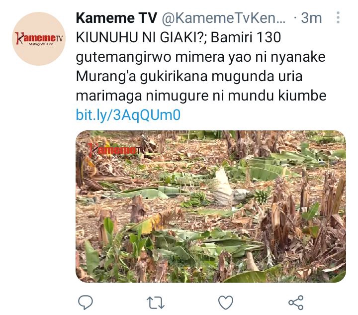
Task: Click the Kameme TV display name
Action: (116, 18)
